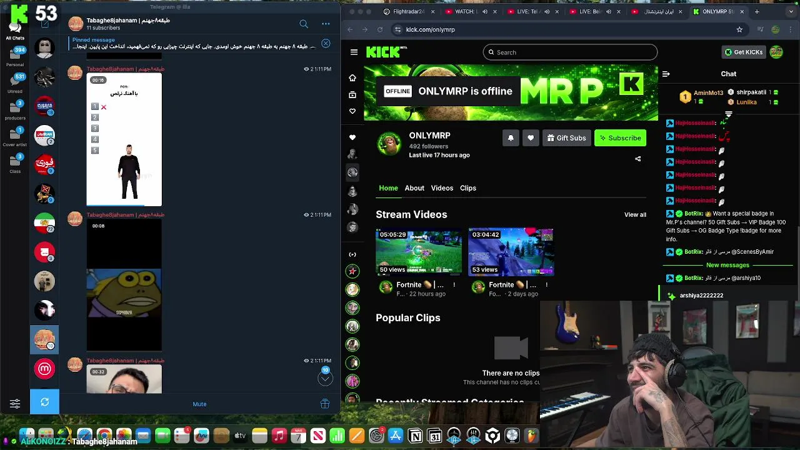Click the Gift Subs button
This screenshot has width=800, height=450.
pos(567,138)
